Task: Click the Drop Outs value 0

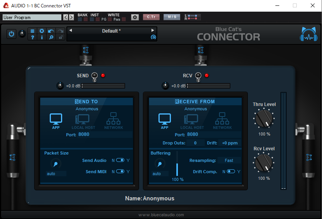Action: pos(195,143)
